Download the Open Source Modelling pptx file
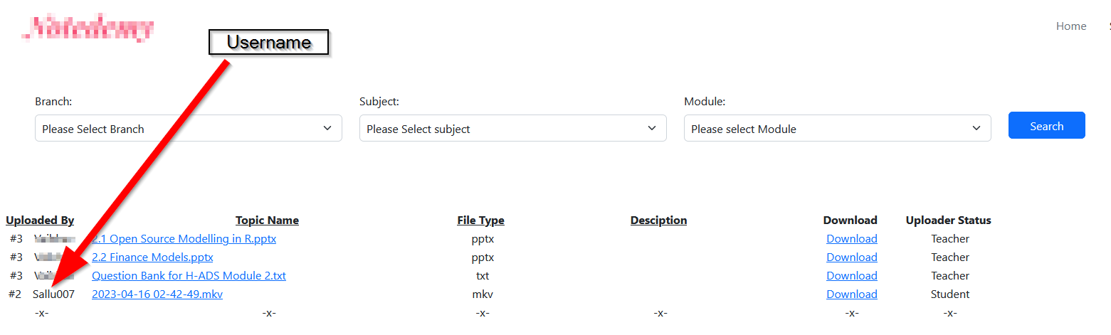 click(851, 239)
